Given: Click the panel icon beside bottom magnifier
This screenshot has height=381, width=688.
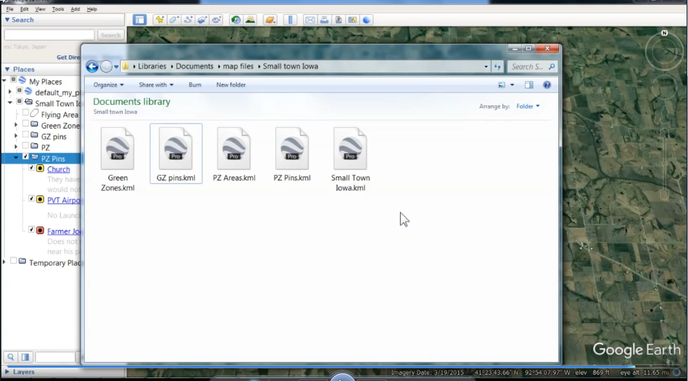Looking at the screenshot, I should click(x=25, y=357).
